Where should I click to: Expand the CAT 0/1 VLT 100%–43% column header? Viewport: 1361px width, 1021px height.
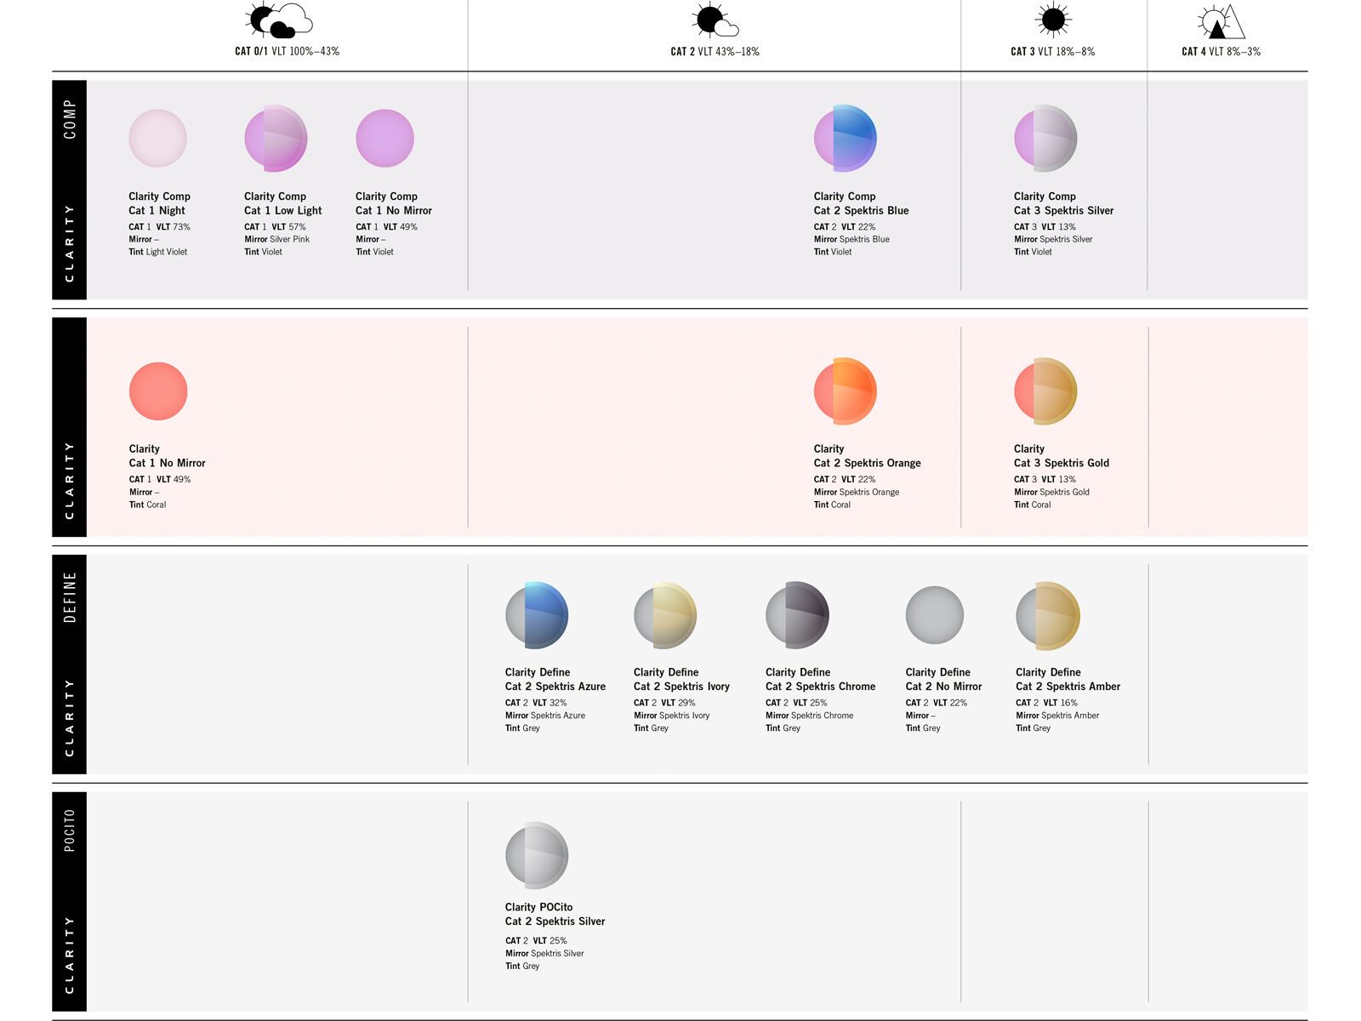(x=288, y=50)
